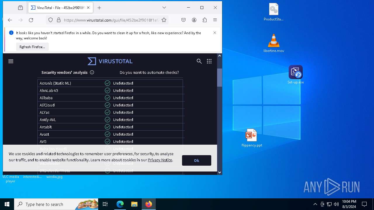The height and width of the screenshot is (210, 374).
Task: Open Firefox account icon
Action: tap(194, 20)
